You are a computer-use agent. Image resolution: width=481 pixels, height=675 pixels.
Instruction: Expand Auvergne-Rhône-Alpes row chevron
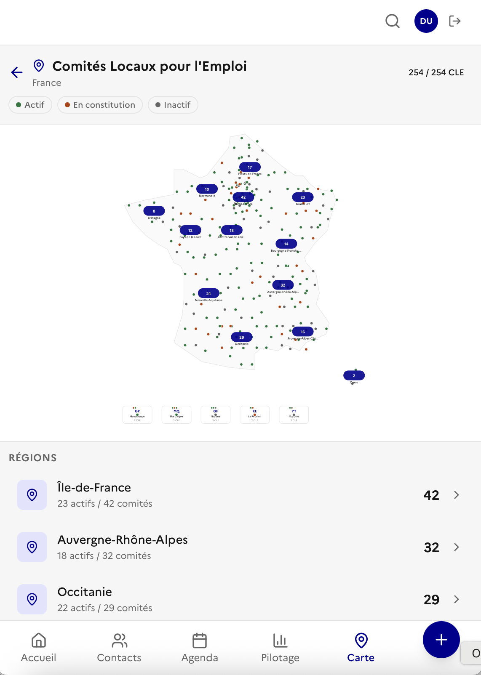(457, 547)
